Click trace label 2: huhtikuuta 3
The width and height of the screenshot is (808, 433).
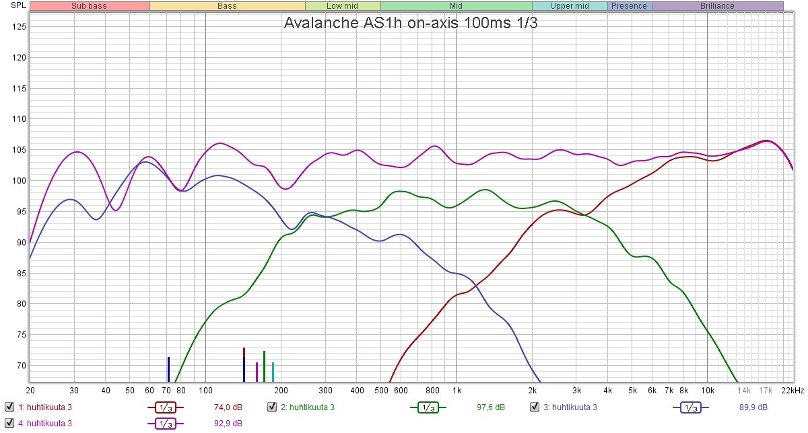pyautogui.click(x=308, y=407)
